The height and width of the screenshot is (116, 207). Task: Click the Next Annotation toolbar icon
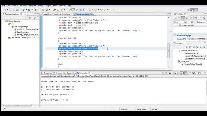pos(90,10)
